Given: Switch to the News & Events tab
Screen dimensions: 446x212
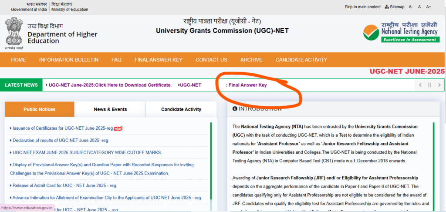Looking at the screenshot, I should click(110, 109).
